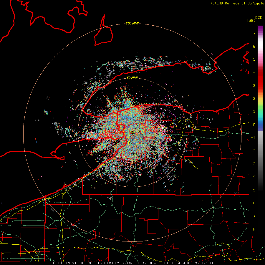This screenshot has width=265, height=265.
Task: Click the -2 value on the scale
Action: point(253,151)
